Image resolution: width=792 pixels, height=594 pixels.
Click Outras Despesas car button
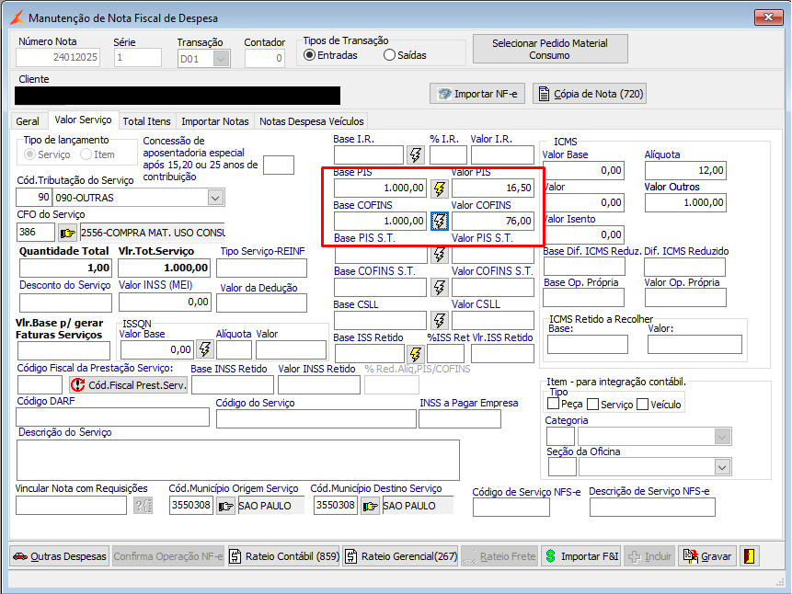(60, 556)
